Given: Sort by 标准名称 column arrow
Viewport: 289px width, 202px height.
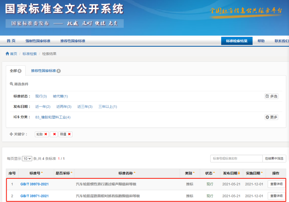Looking at the screenshot, I should (x=135, y=173).
